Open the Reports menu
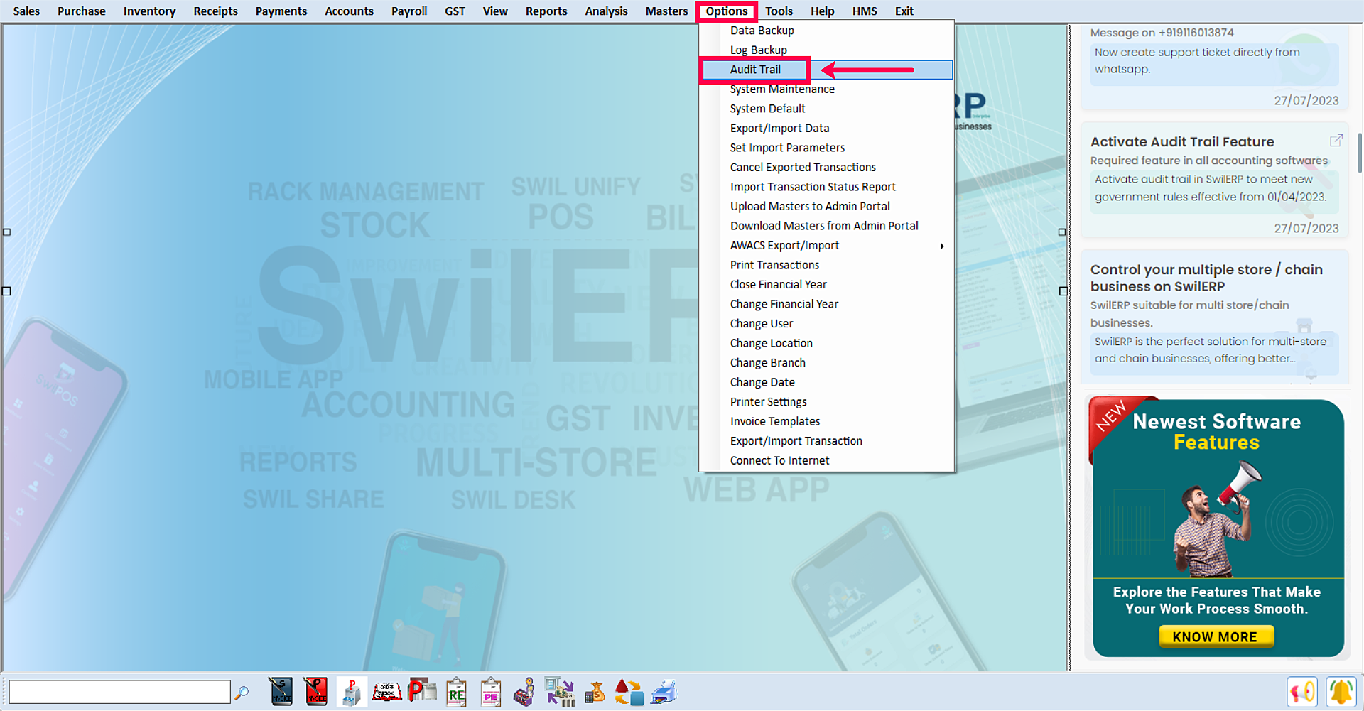Image resolution: width=1364 pixels, height=711 pixels. 546,11
